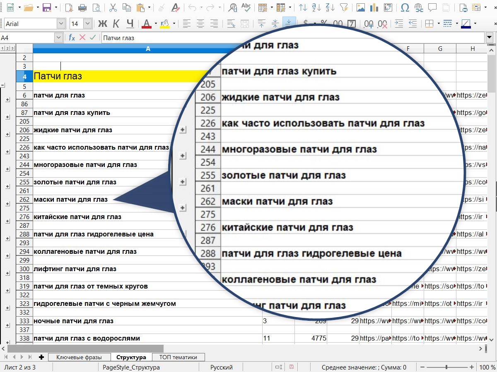Add a decimal place

368,24
